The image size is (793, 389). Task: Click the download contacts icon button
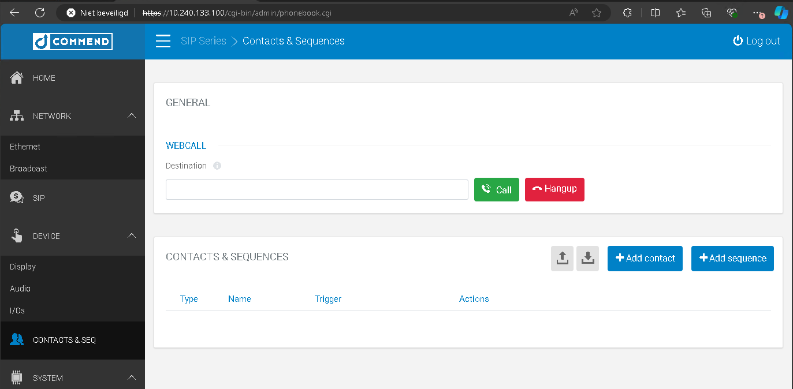pyautogui.click(x=587, y=259)
